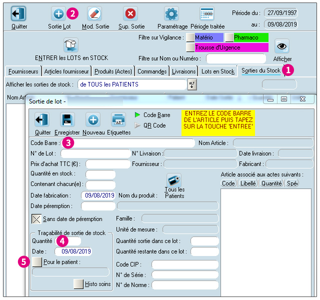
Task: Open the Commandes tab
Action: pyautogui.click(x=152, y=71)
